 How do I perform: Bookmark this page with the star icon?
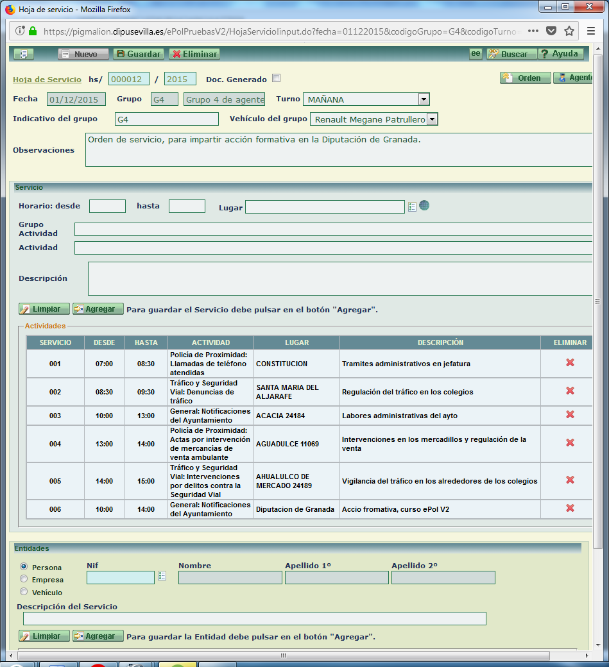(569, 31)
